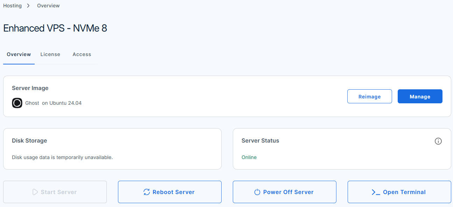Click 'Disk usage data is temporarily unavailable.'
The height and width of the screenshot is (207, 453).
(x=62, y=157)
